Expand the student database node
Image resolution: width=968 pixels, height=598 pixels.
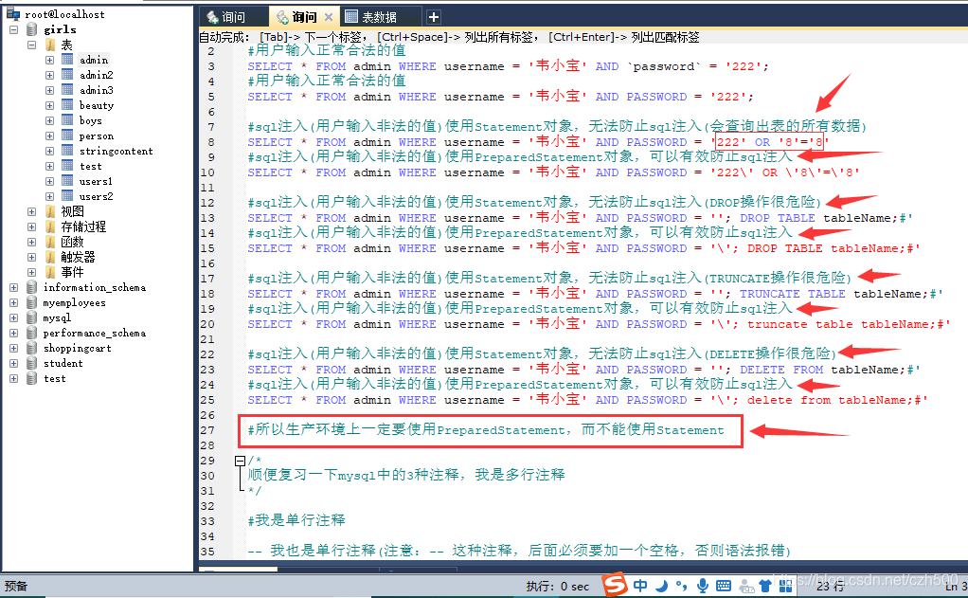pos(13,363)
